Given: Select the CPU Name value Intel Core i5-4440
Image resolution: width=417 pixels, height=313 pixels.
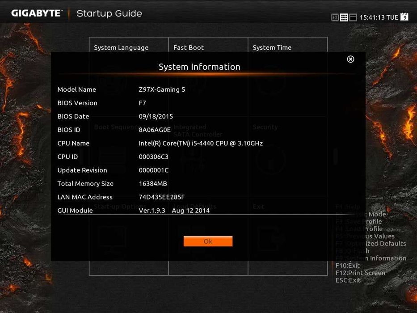Looking at the screenshot, I should (x=201, y=144).
